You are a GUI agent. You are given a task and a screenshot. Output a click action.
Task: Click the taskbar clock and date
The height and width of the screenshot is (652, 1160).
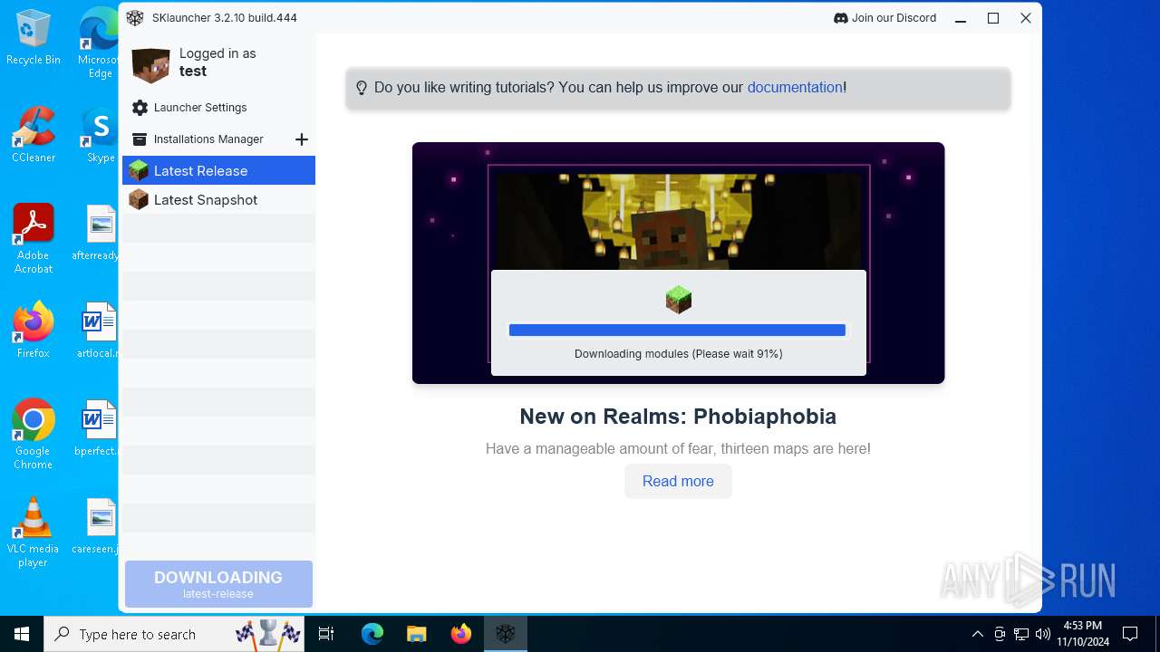(x=1082, y=634)
